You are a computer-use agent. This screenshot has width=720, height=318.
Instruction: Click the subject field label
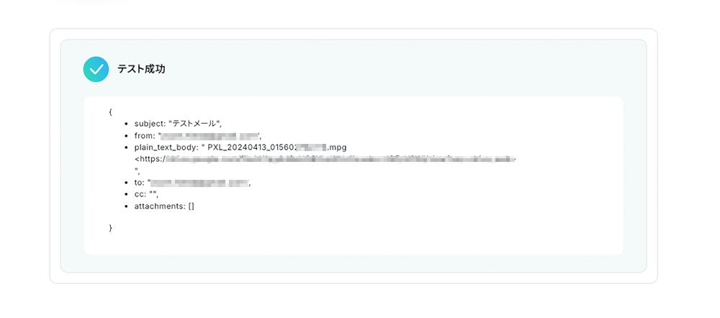coord(150,124)
